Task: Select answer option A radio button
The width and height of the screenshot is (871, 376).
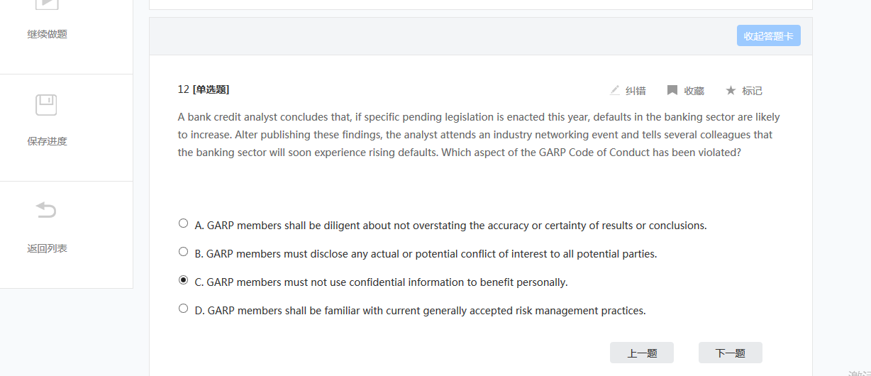Action: click(184, 223)
